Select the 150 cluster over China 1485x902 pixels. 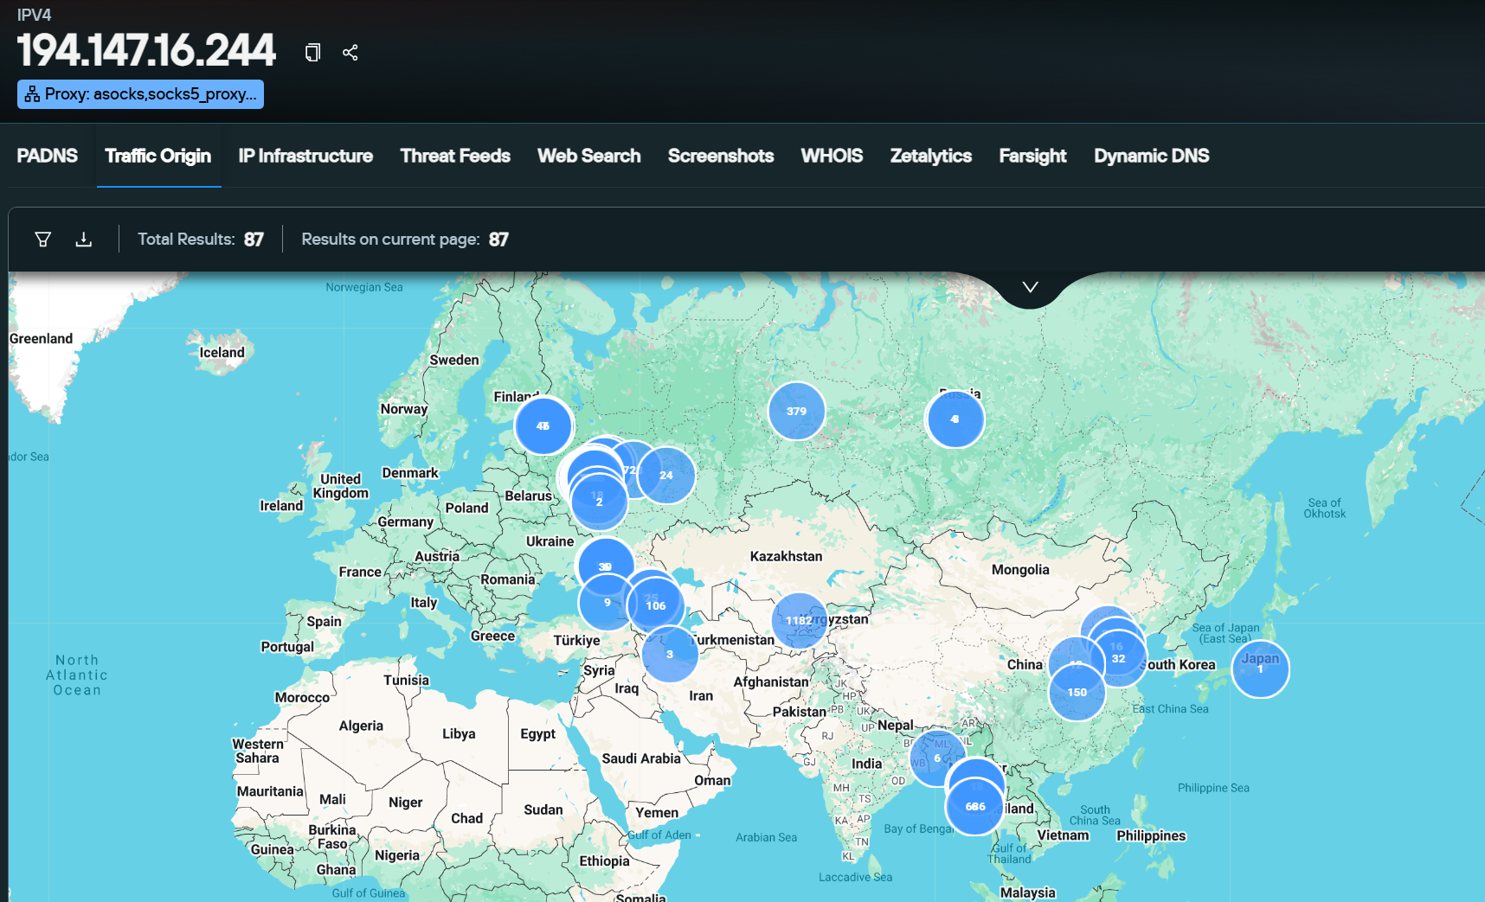[x=1077, y=692]
